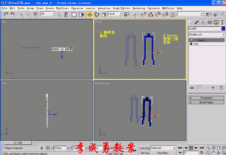Click the Redo arrow in the toolbar
This screenshot has width=226, height=155.
[13, 14]
